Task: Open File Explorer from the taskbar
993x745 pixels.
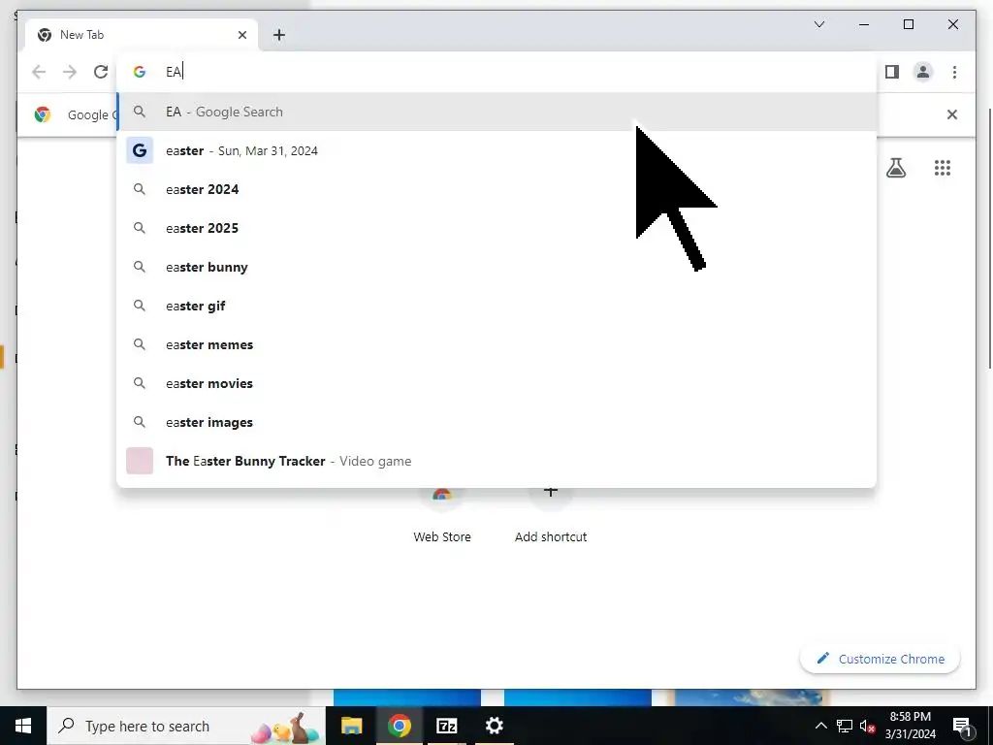Action: 351,726
